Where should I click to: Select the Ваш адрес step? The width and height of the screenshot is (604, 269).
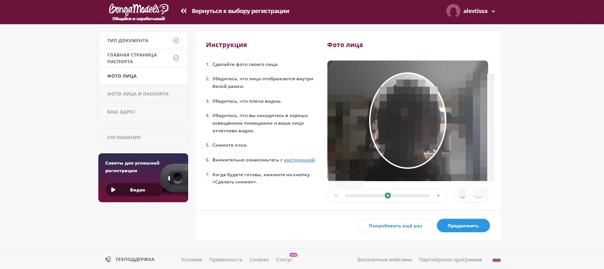pos(121,112)
